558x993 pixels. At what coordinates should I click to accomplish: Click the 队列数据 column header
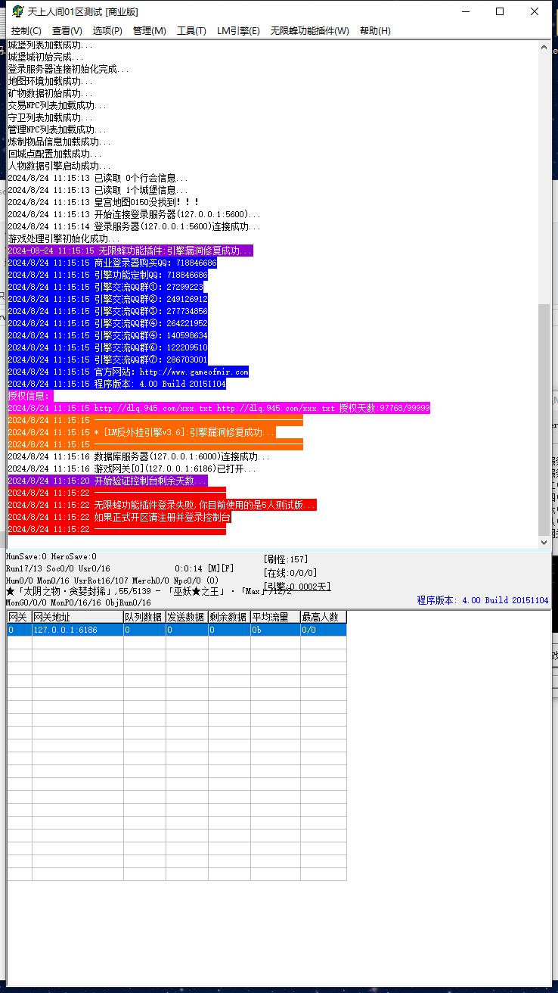[144, 617]
